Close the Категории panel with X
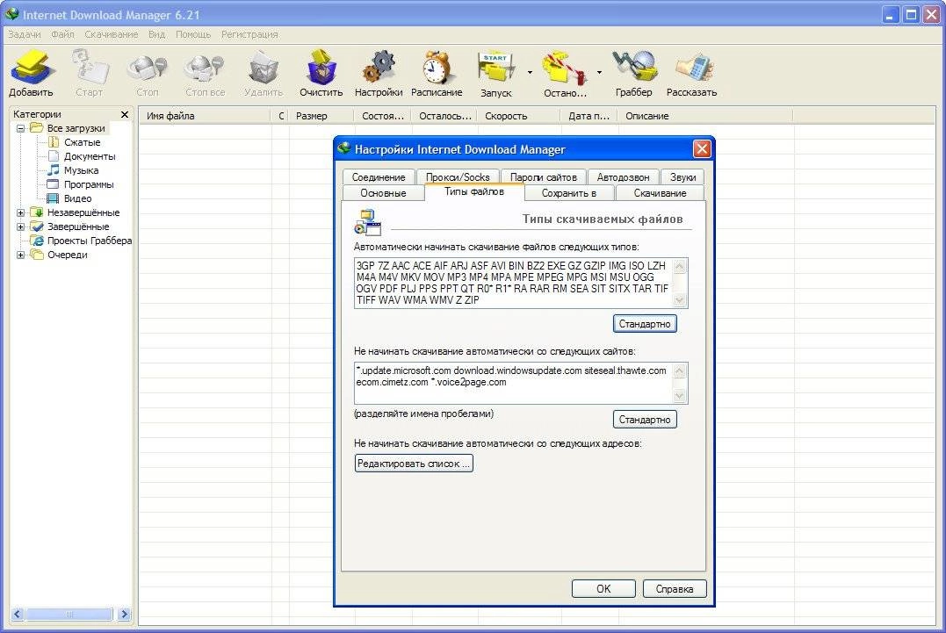Screen dimensions: 946x633 (x=124, y=114)
